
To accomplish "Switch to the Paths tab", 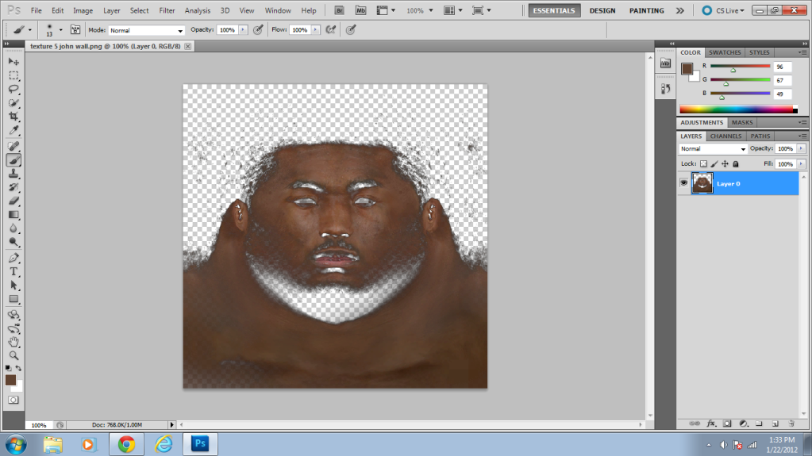I will [x=760, y=136].
